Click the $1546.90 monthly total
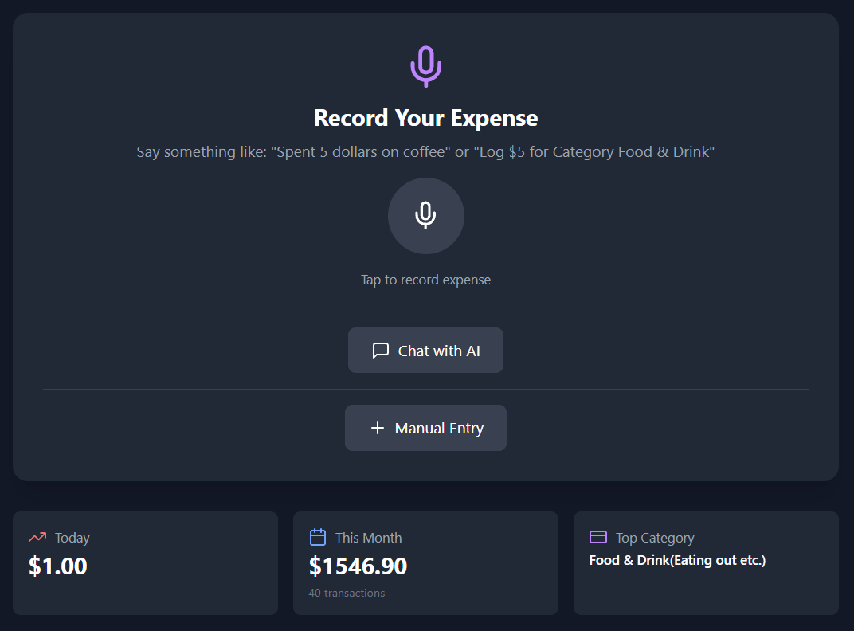 click(x=358, y=566)
